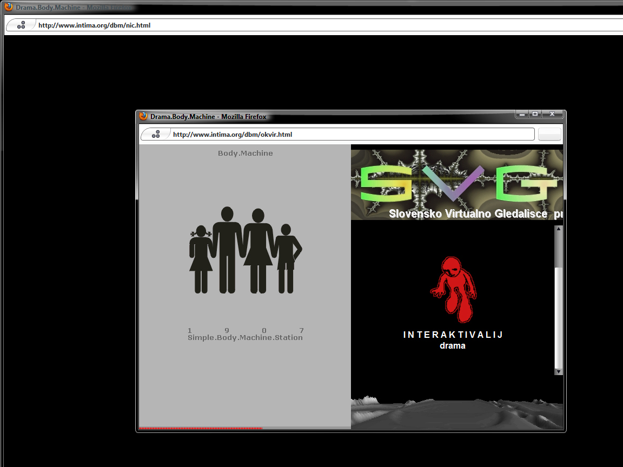
Task: Focus the okvir.html URL address field
Action: click(352, 134)
